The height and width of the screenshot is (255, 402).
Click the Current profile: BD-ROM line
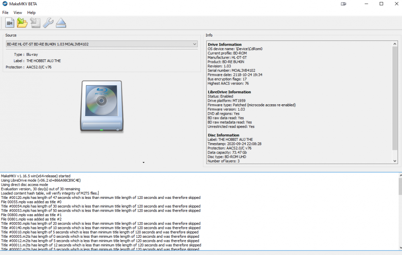coord(227,53)
